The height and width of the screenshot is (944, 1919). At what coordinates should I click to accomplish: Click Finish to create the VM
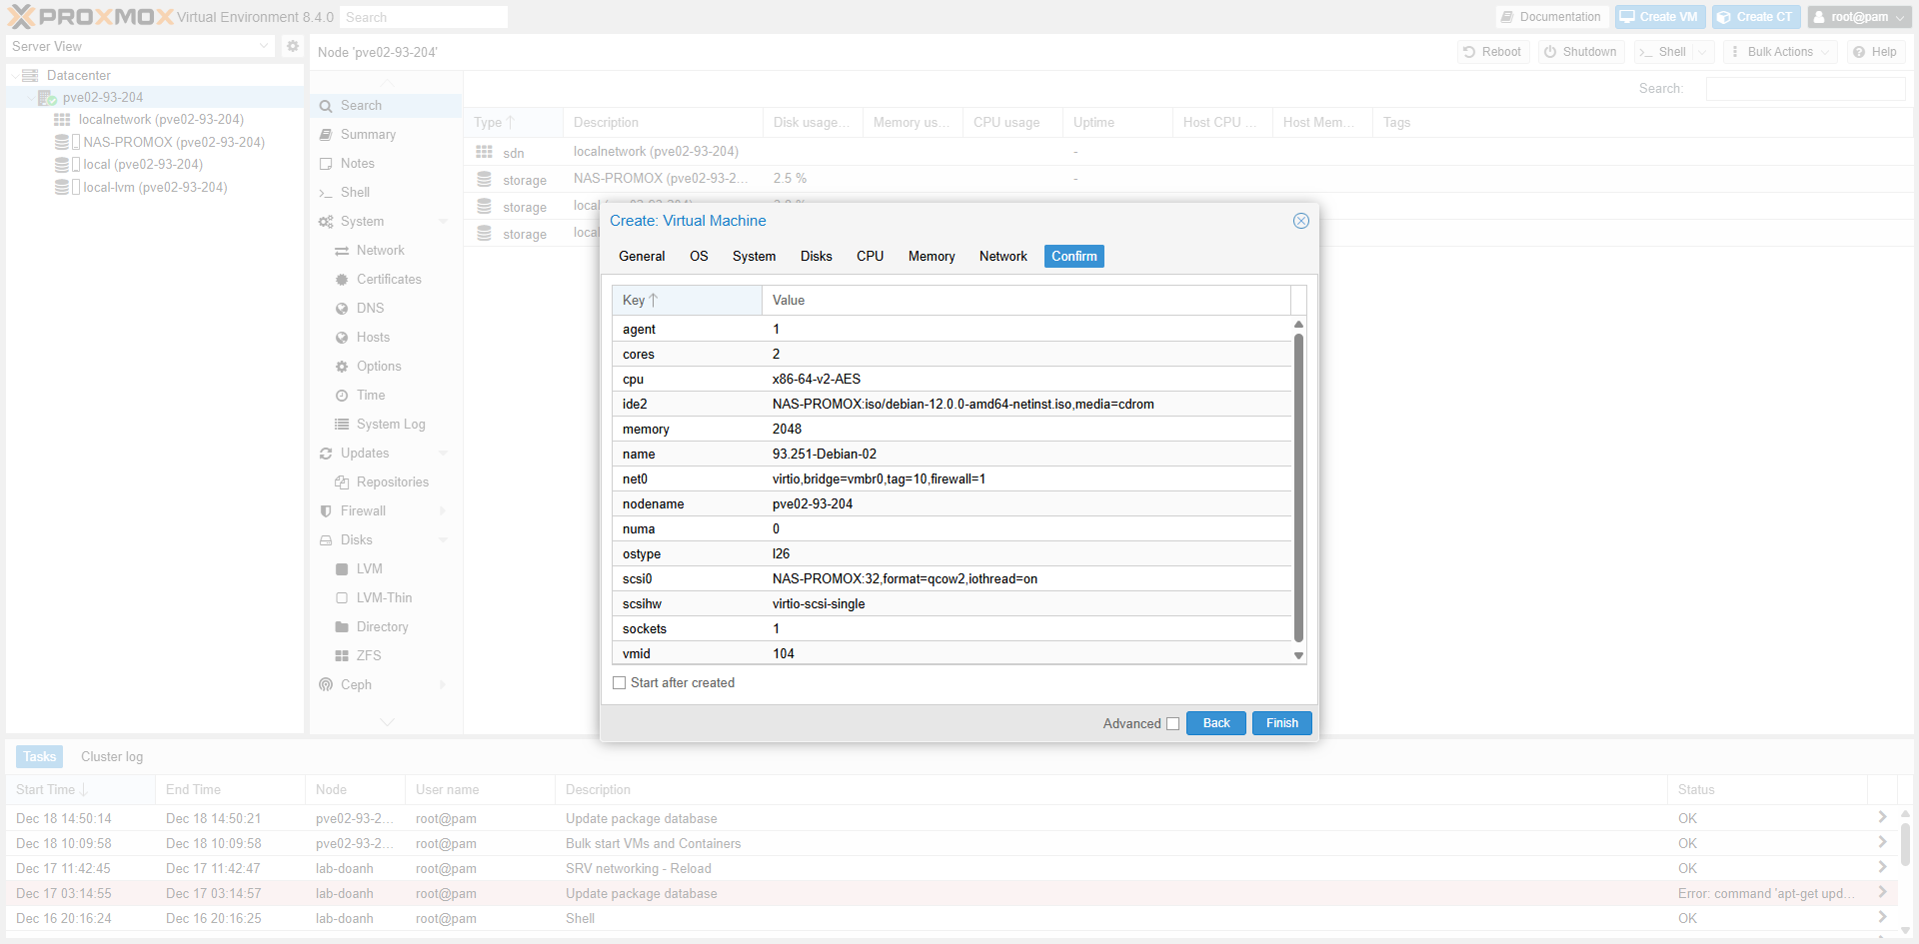(x=1281, y=722)
